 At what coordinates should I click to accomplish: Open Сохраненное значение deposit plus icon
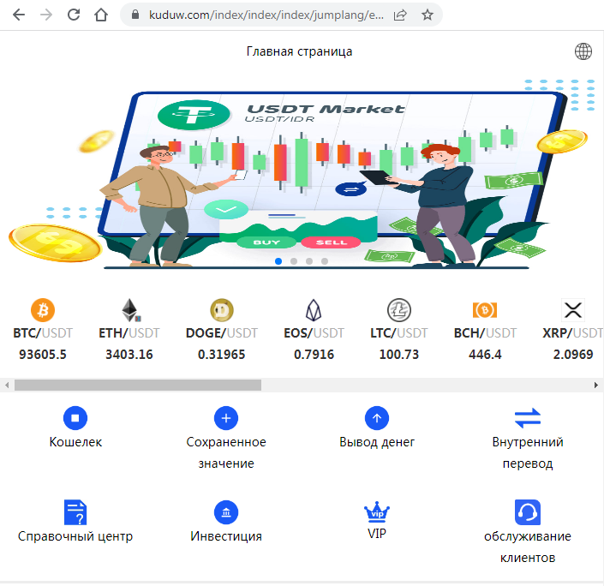coord(226,418)
